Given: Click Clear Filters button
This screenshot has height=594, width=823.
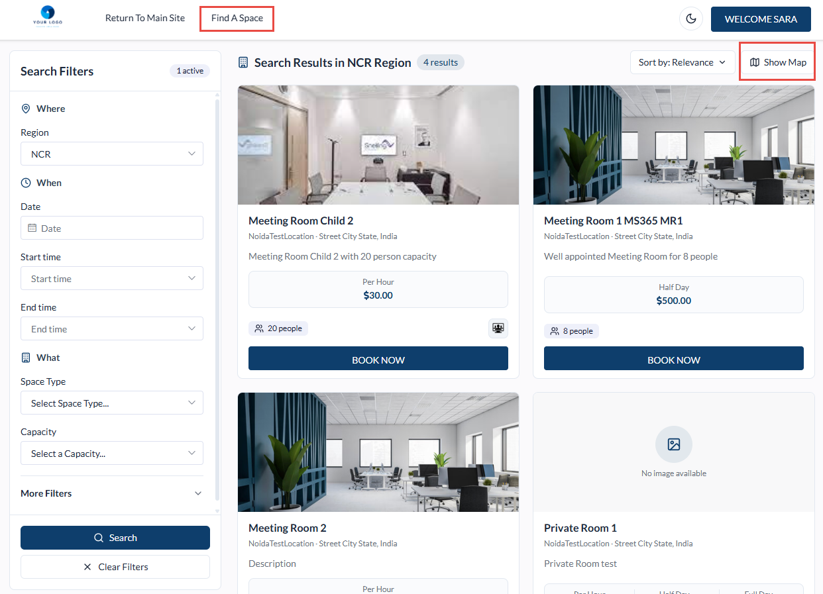Looking at the screenshot, I should click(115, 567).
